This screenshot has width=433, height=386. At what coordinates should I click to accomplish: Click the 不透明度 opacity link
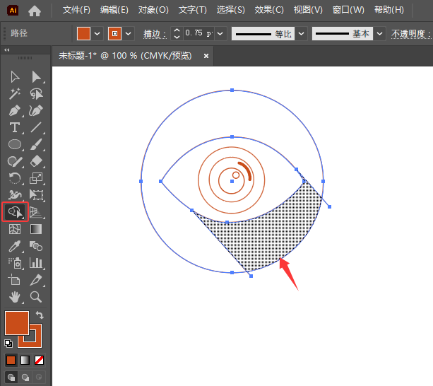pos(411,34)
